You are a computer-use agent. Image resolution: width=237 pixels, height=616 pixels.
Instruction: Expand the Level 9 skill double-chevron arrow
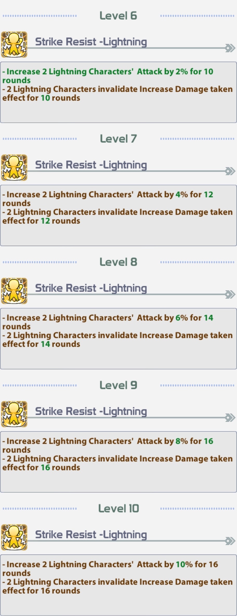point(230,418)
